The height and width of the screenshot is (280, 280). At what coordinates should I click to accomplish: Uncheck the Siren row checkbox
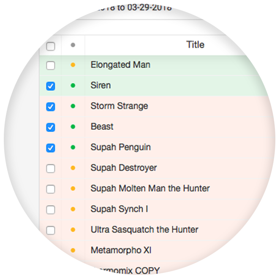pos(51,86)
